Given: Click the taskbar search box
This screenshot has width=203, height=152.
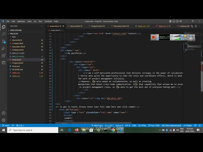Looking at the screenshot, I should [x=33, y=130].
